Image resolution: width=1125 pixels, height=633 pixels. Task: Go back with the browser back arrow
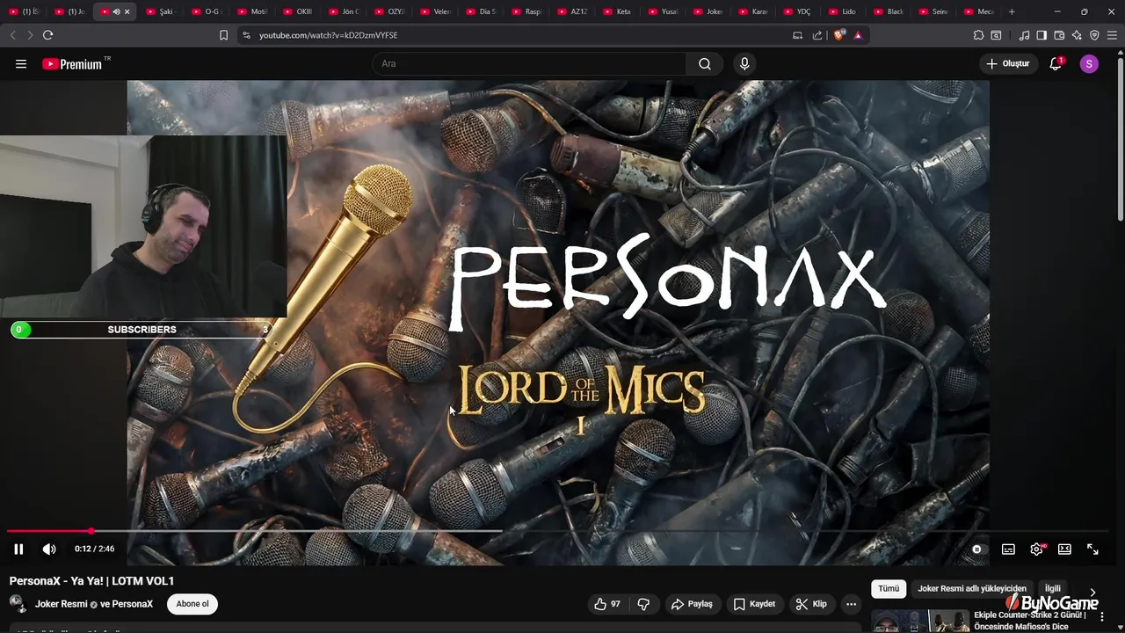pyautogui.click(x=12, y=35)
